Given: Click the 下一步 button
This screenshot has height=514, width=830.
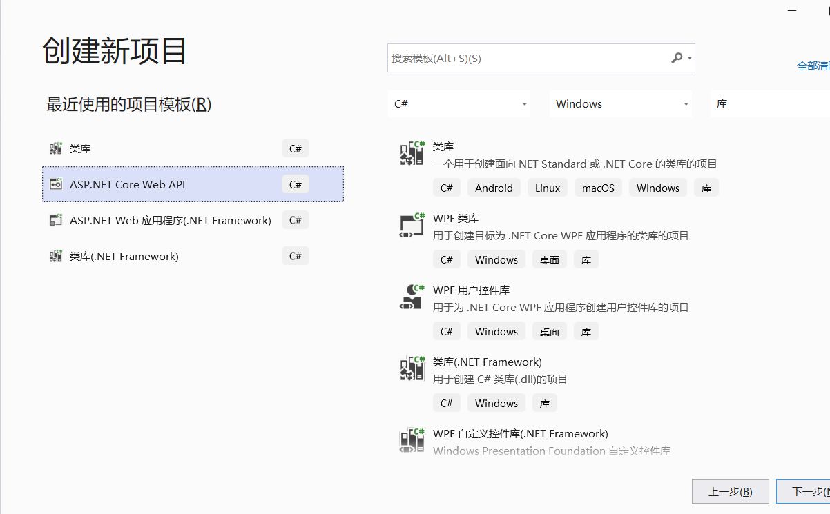Looking at the screenshot, I should point(803,492).
